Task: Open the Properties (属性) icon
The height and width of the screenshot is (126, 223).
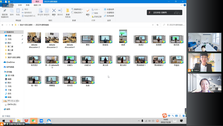Action: [x=88, y=12]
